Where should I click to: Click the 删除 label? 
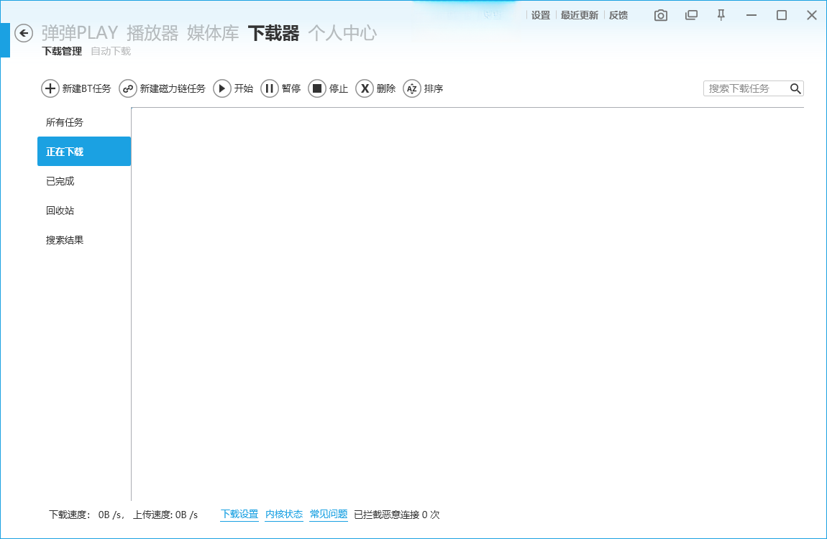pos(386,88)
